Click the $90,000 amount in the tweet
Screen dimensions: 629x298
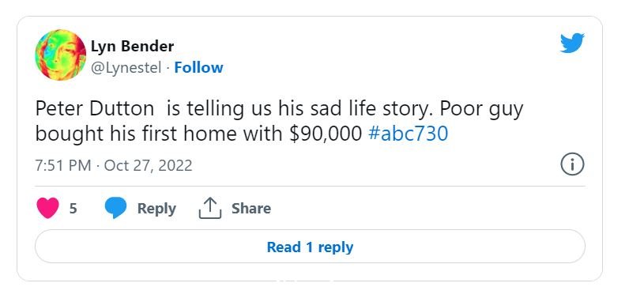point(326,134)
